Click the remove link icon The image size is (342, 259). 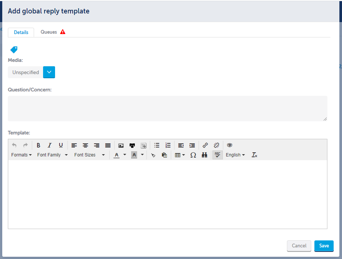tap(216, 145)
